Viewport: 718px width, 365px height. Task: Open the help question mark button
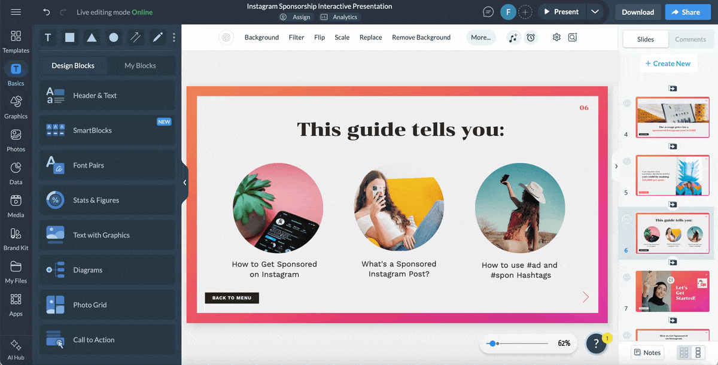point(596,343)
